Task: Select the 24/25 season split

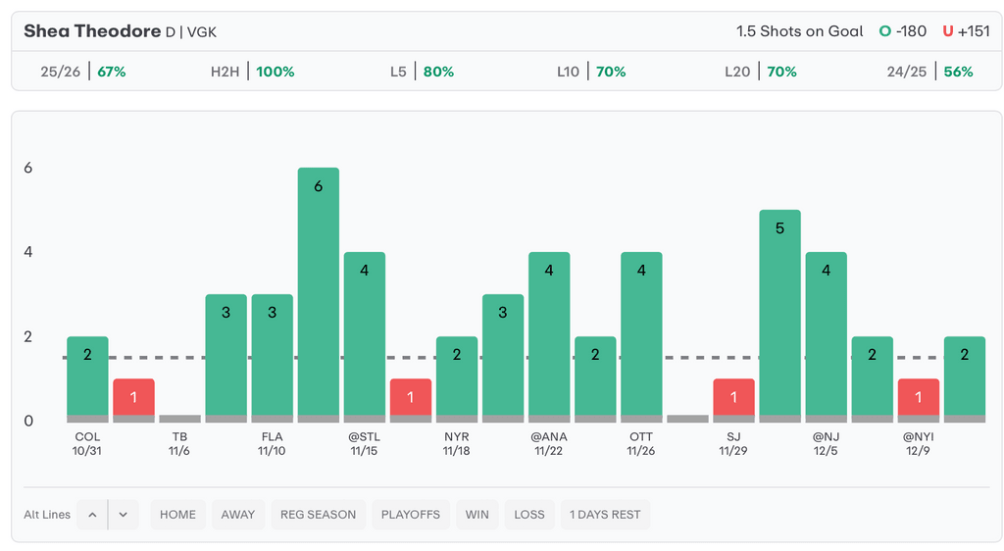Action: 929,72
